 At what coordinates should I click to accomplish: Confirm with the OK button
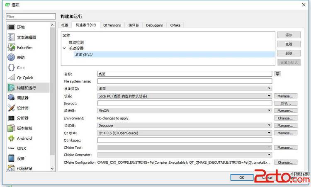[242, 177]
